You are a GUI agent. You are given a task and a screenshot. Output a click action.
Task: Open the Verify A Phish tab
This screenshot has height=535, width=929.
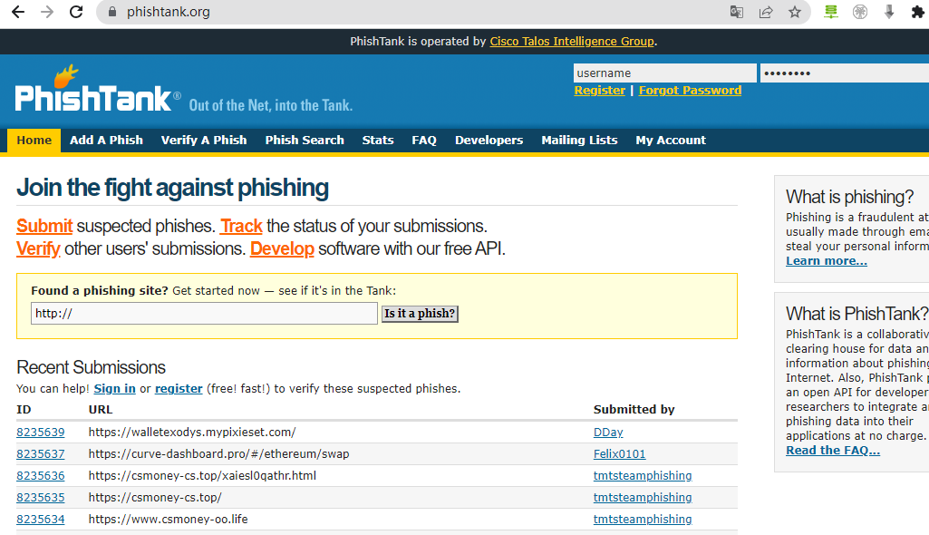(x=204, y=141)
